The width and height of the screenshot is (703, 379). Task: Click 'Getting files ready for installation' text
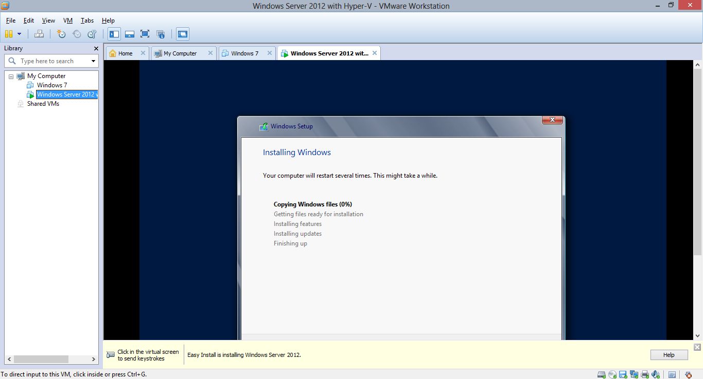[319, 214]
